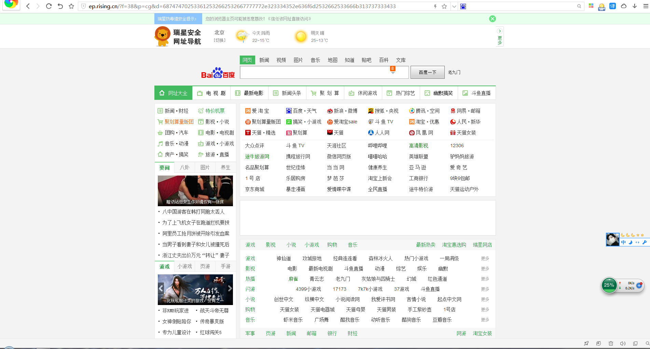This screenshot has height=349, width=650.
Task: Click the rocket accelerator icon in status bar
Action: [x=586, y=344]
